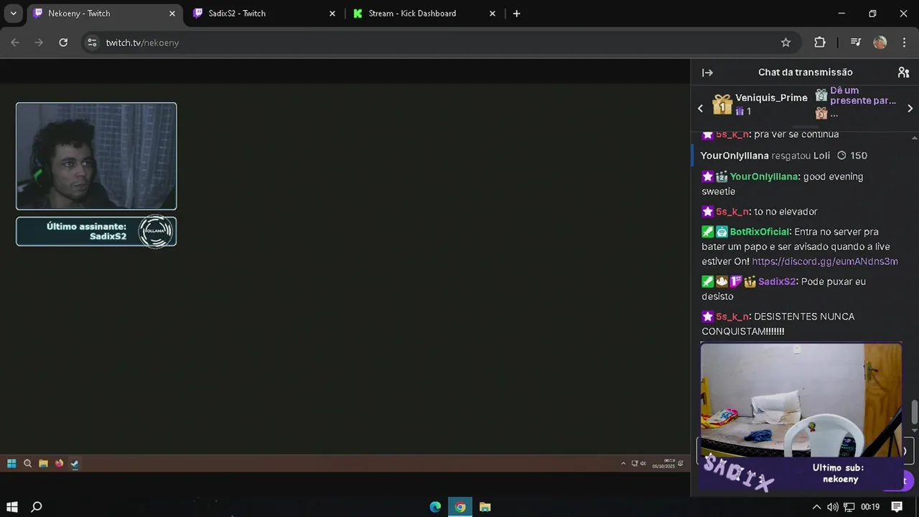Open Windows taskbar search

(37, 507)
